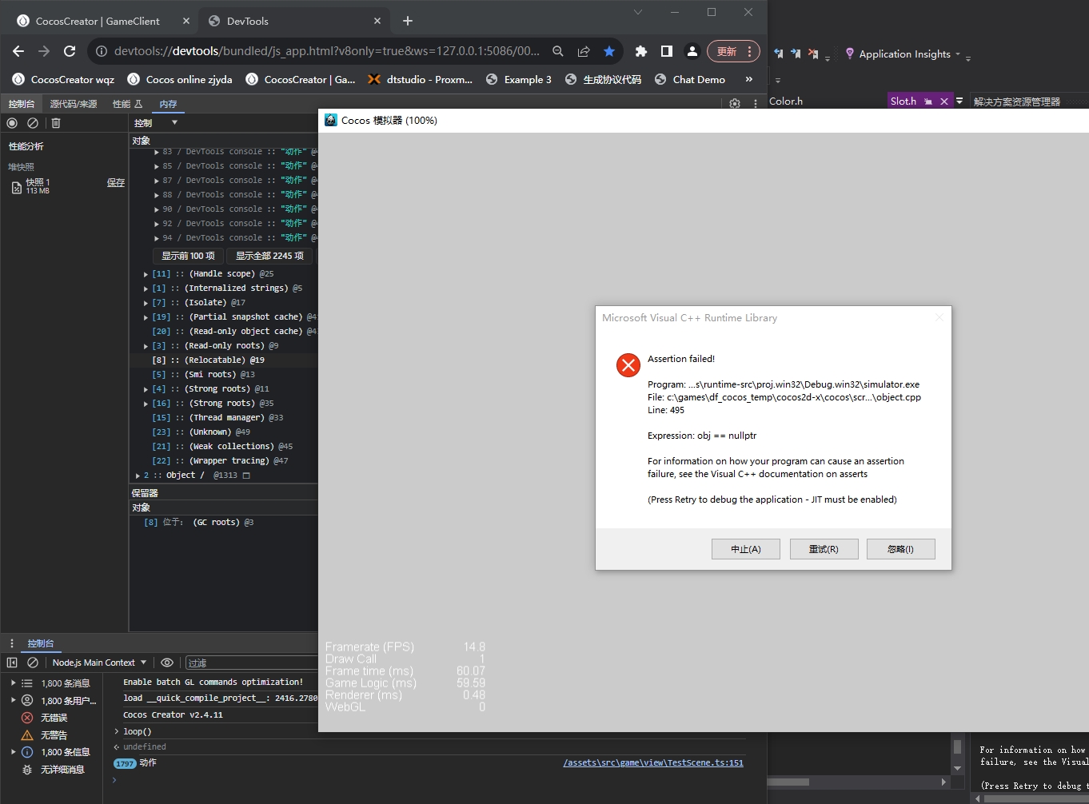
Task: Expand the 1,800 messages console group
Action: point(13,683)
